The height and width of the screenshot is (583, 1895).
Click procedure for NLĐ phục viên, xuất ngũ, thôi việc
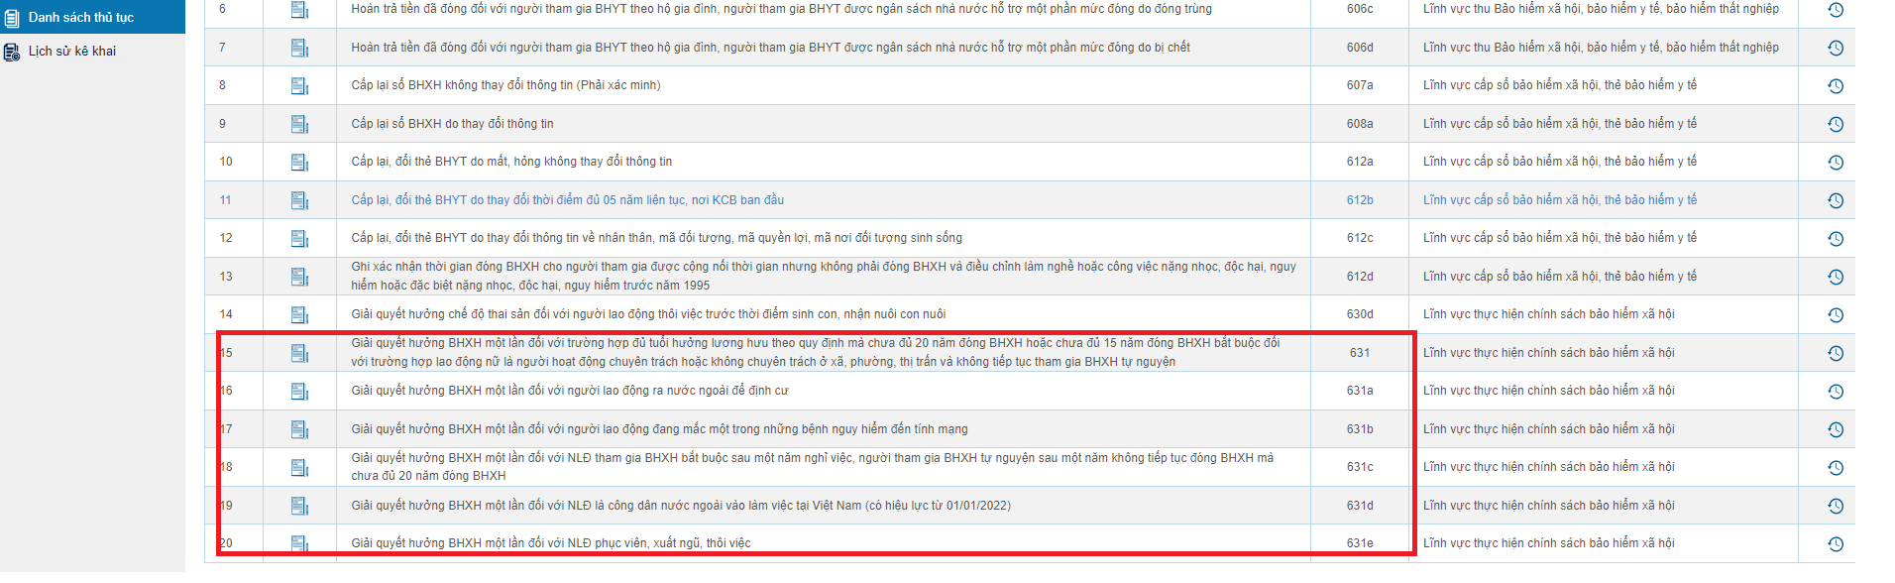pyautogui.click(x=550, y=543)
